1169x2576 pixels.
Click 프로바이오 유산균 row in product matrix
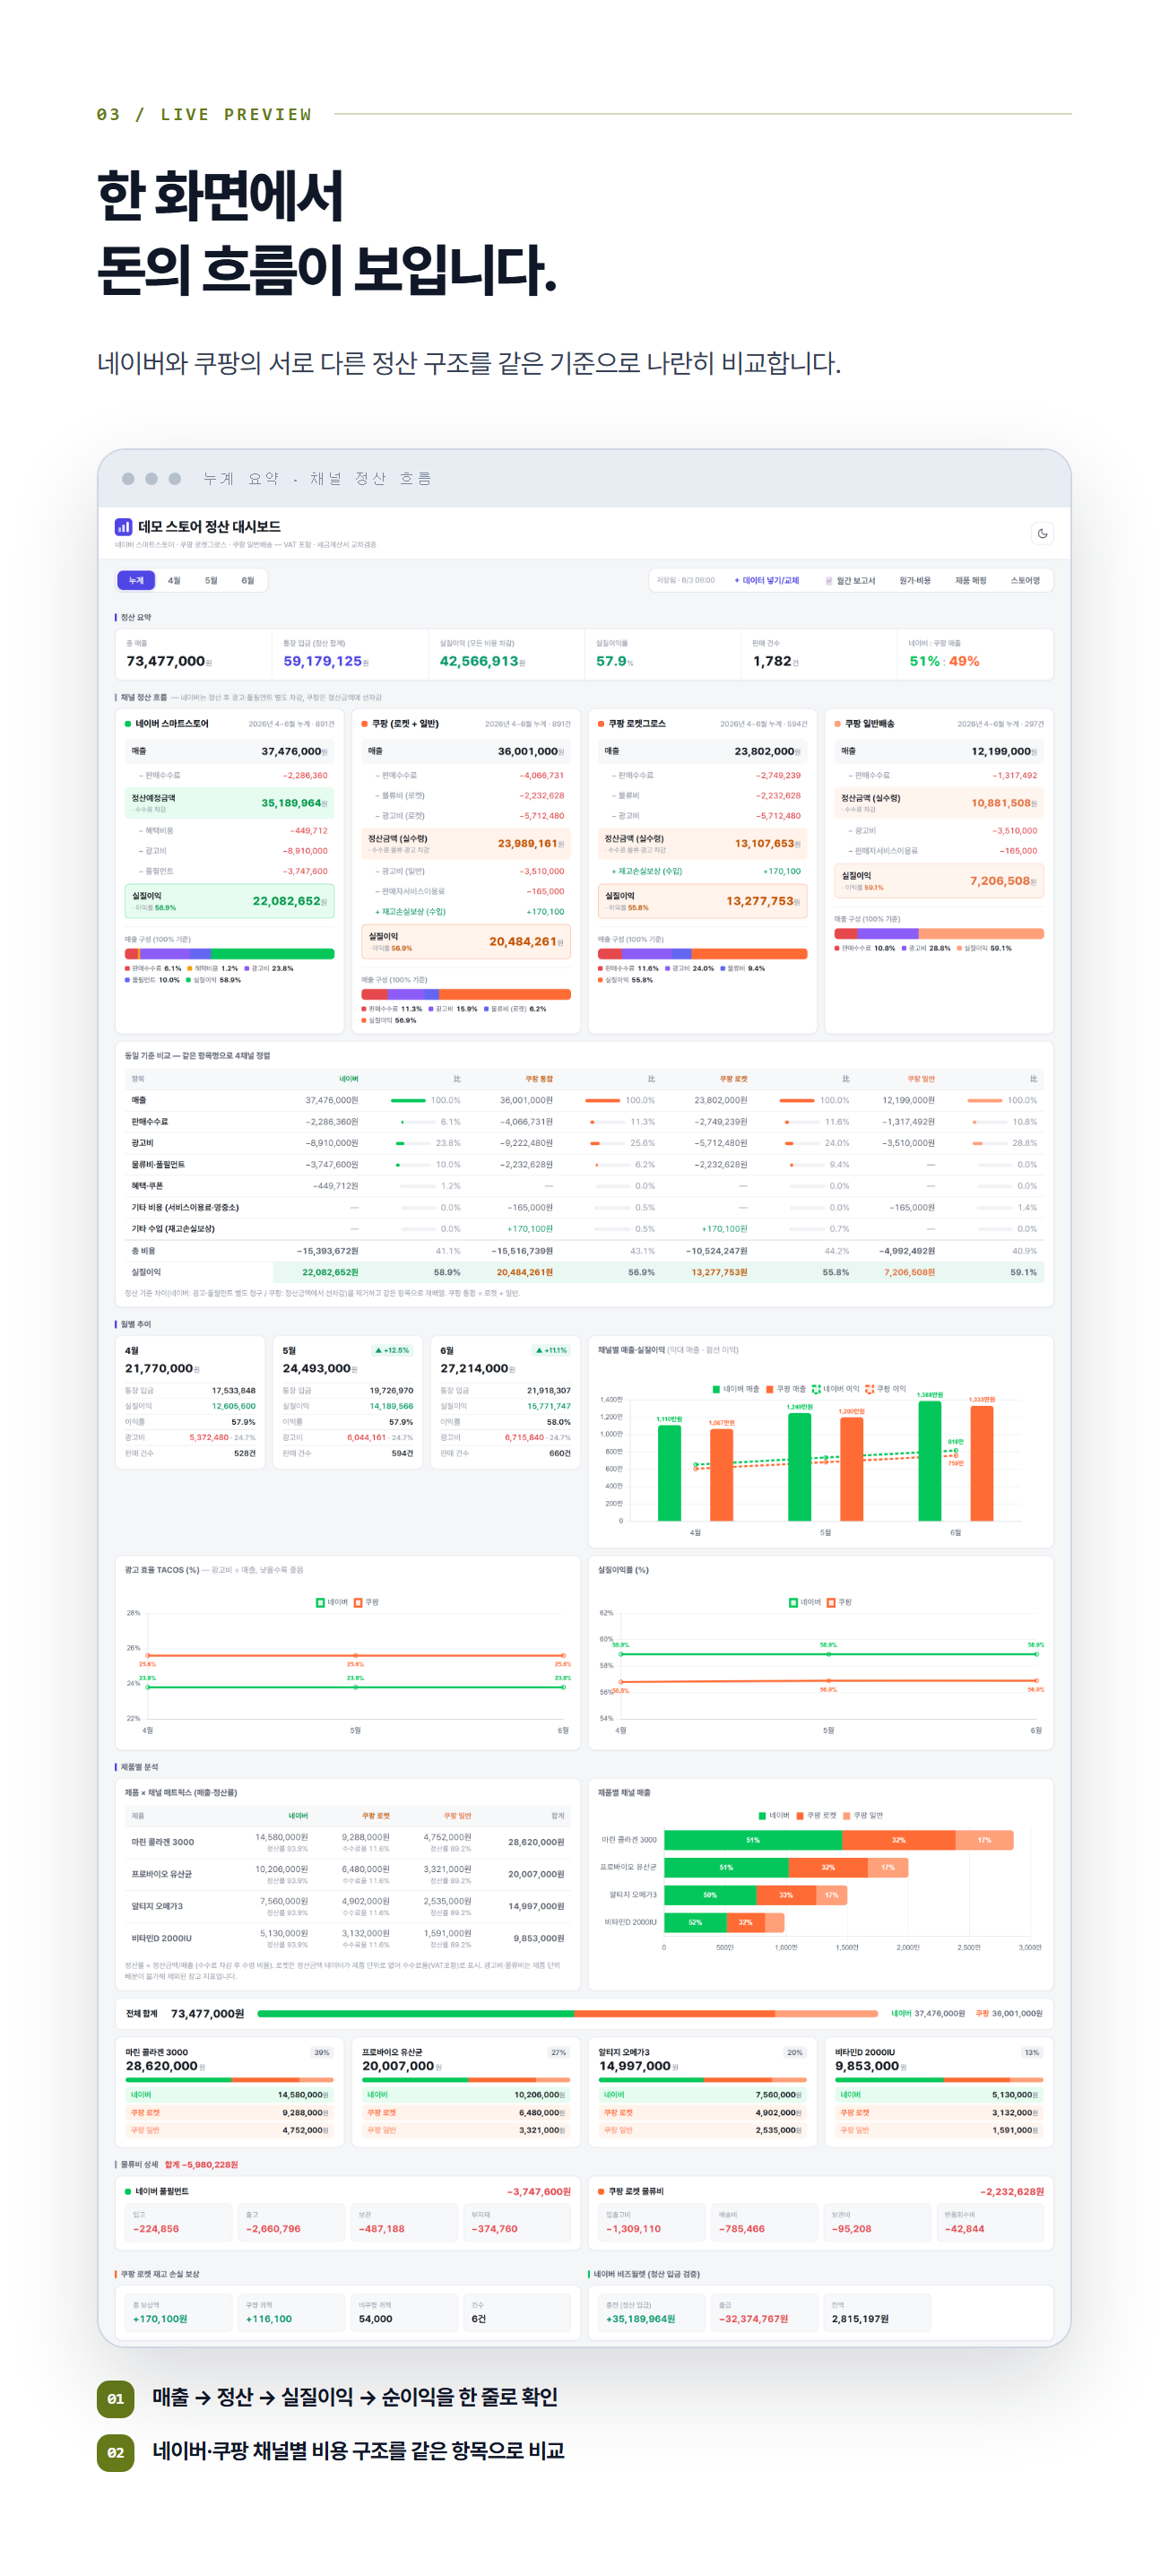pos(348,1873)
